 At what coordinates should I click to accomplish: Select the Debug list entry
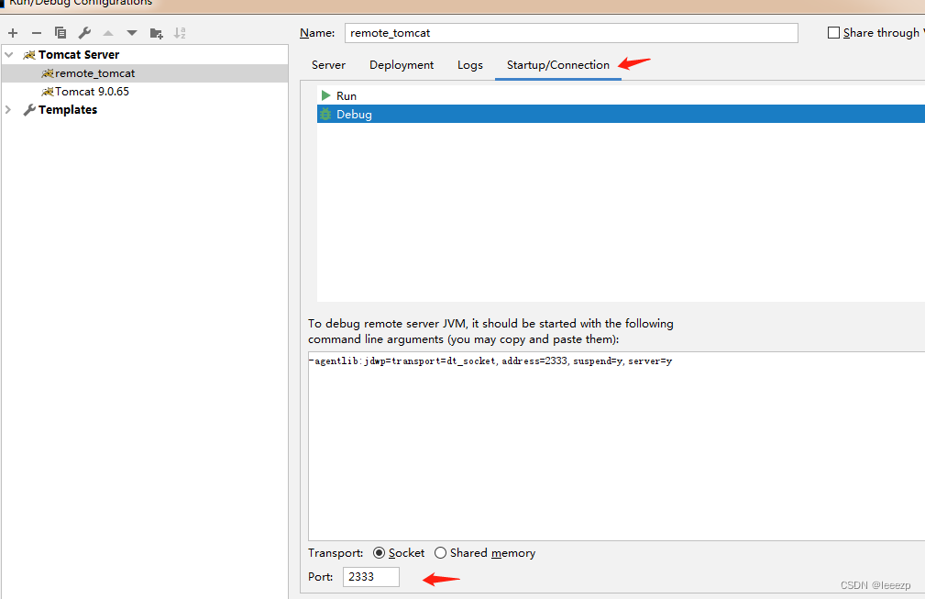[622, 115]
